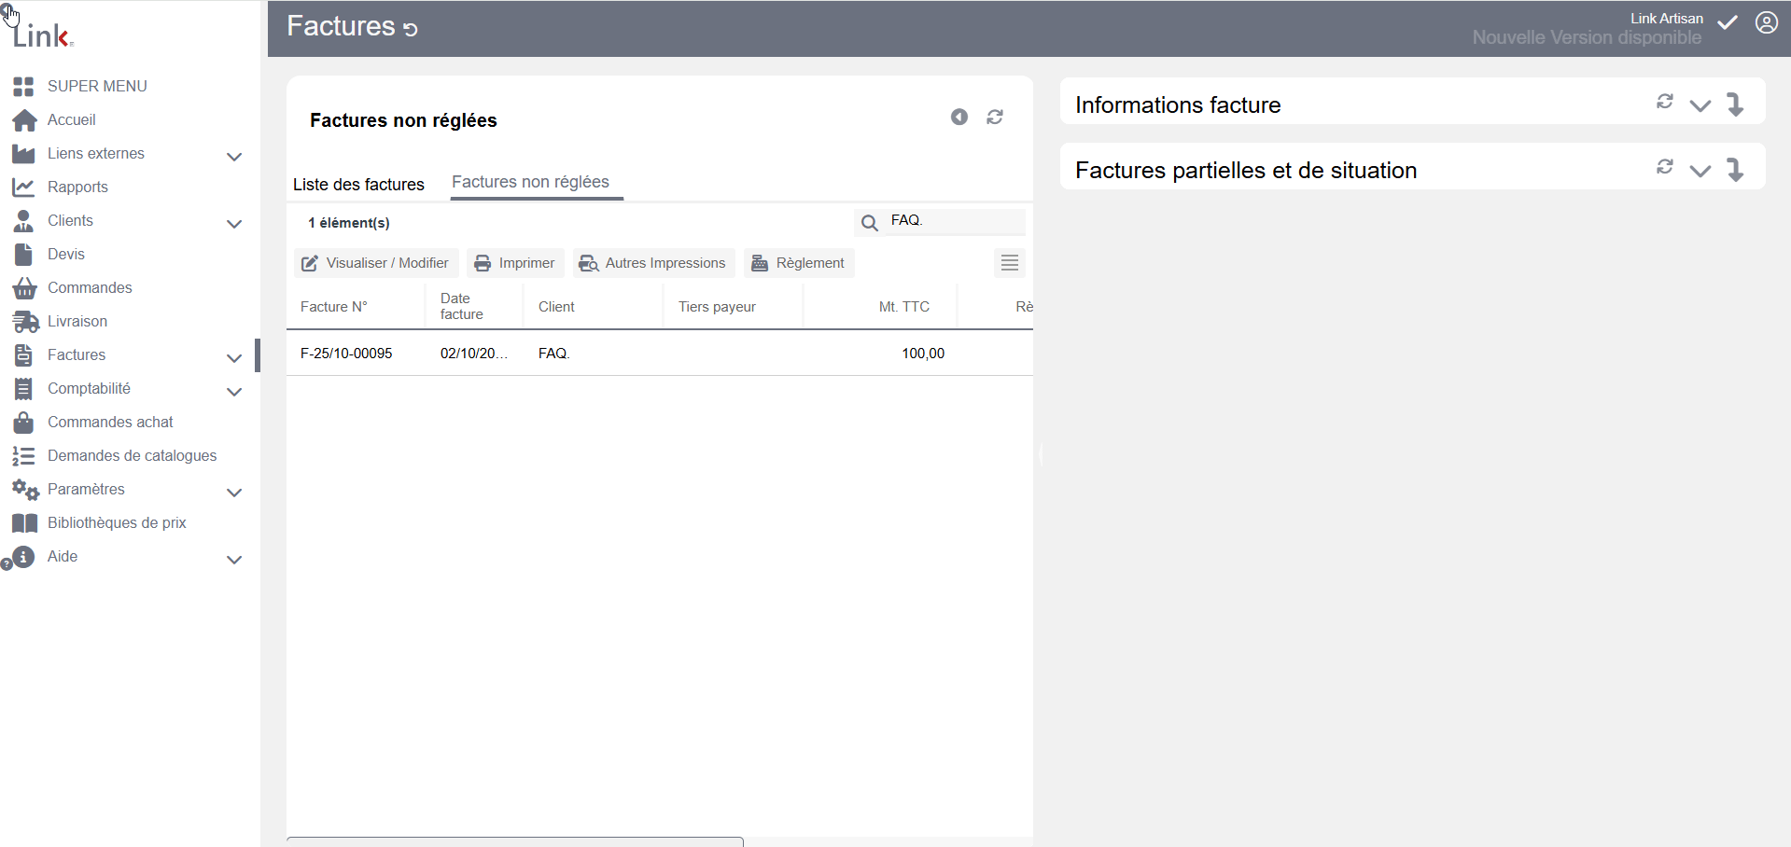Switch to Liste des factures tab
The width and height of the screenshot is (1791, 847).
point(358,185)
